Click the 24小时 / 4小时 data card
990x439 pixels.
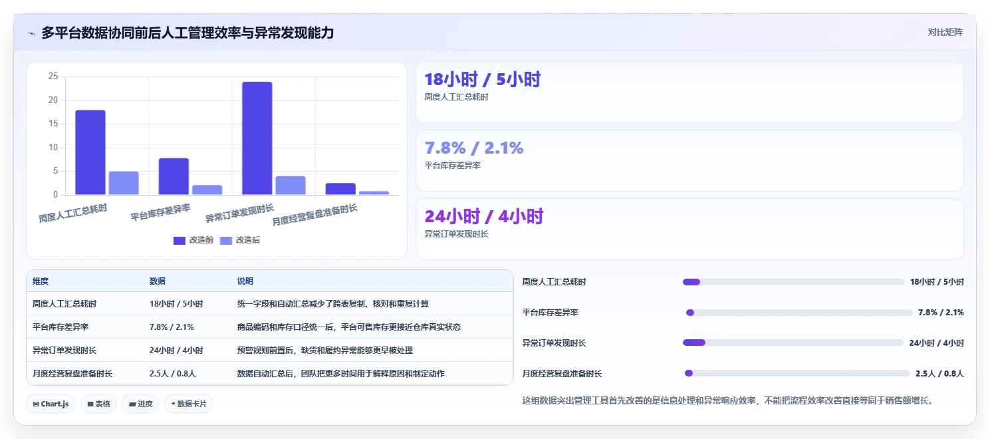[x=689, y=229]
